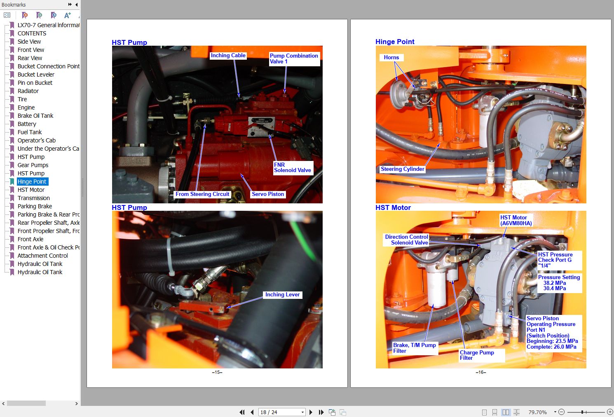Go to the next page
Image resolution: width=614 pixels, height=417 pixels.
tap(311, 412)
